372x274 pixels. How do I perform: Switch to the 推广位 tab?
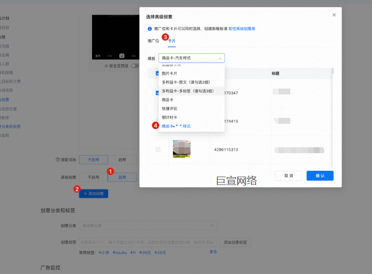(153, 41)
